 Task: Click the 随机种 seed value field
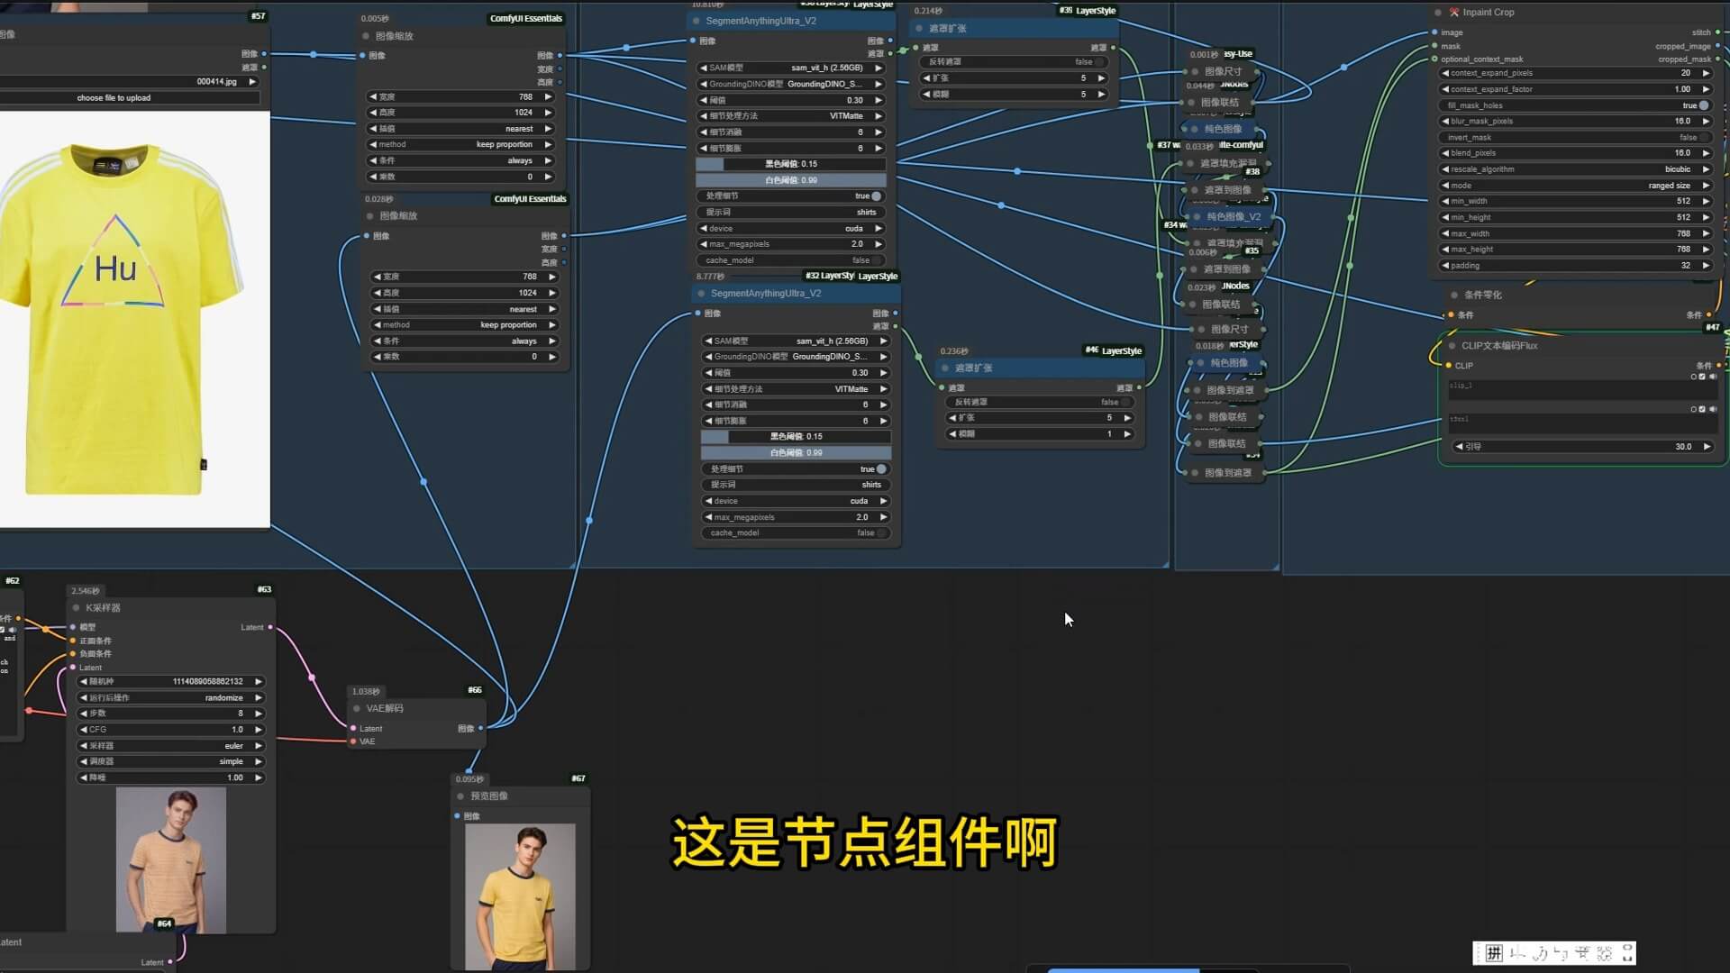[x=171, y=682]
